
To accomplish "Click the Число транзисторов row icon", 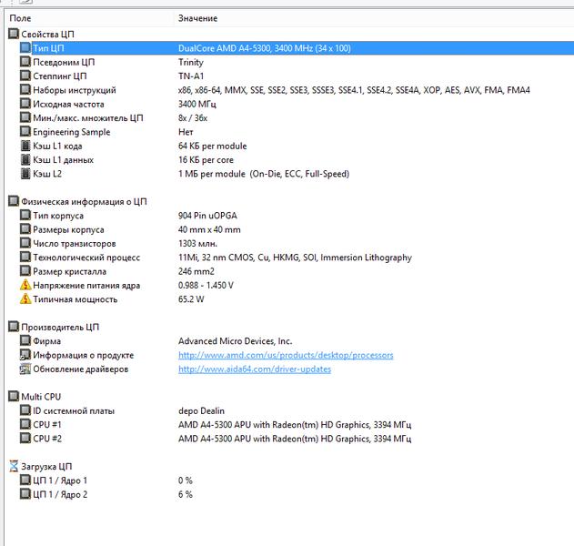I will point(25,243).
